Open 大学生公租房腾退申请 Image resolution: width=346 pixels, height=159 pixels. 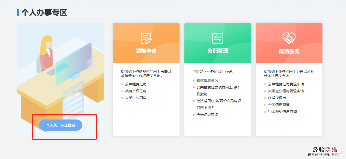click(286, 91)
